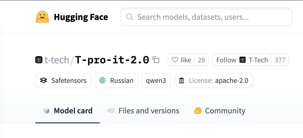Click the search magnifier icon
The image size is (303, 138).
[x=130, y=17]
